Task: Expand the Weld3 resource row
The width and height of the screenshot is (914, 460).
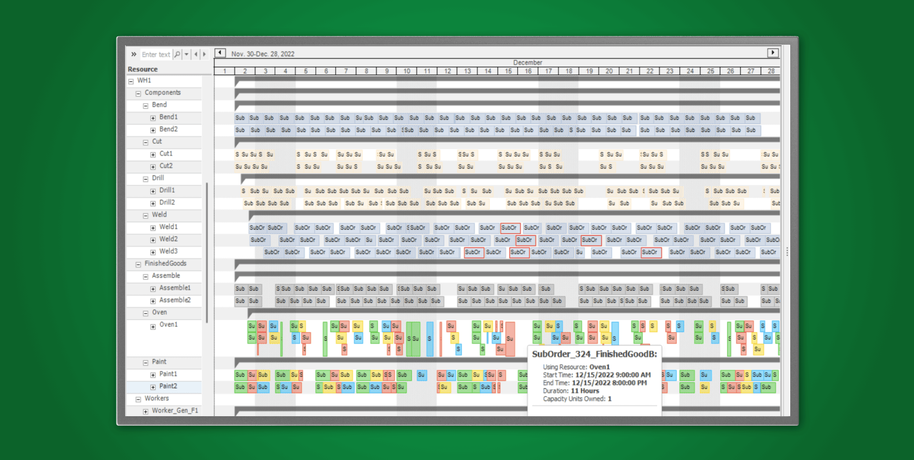Action: 153,252
